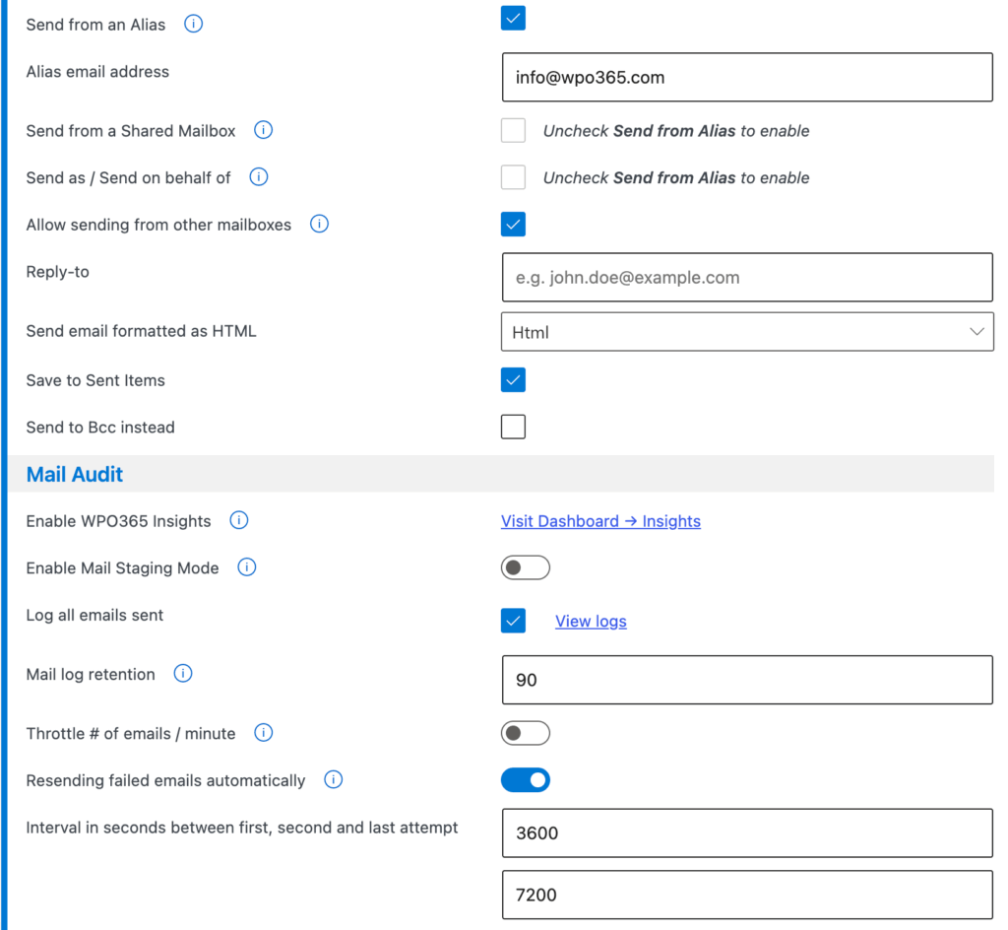Open Visit Dashboard → Insights link
The image size is (1008, 930).
click(x=600, y=521)
